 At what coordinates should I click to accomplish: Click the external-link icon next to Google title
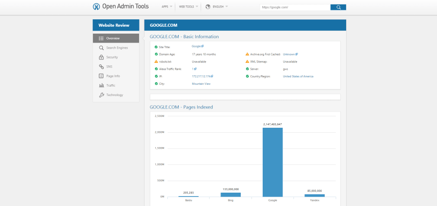pos(202,47)
